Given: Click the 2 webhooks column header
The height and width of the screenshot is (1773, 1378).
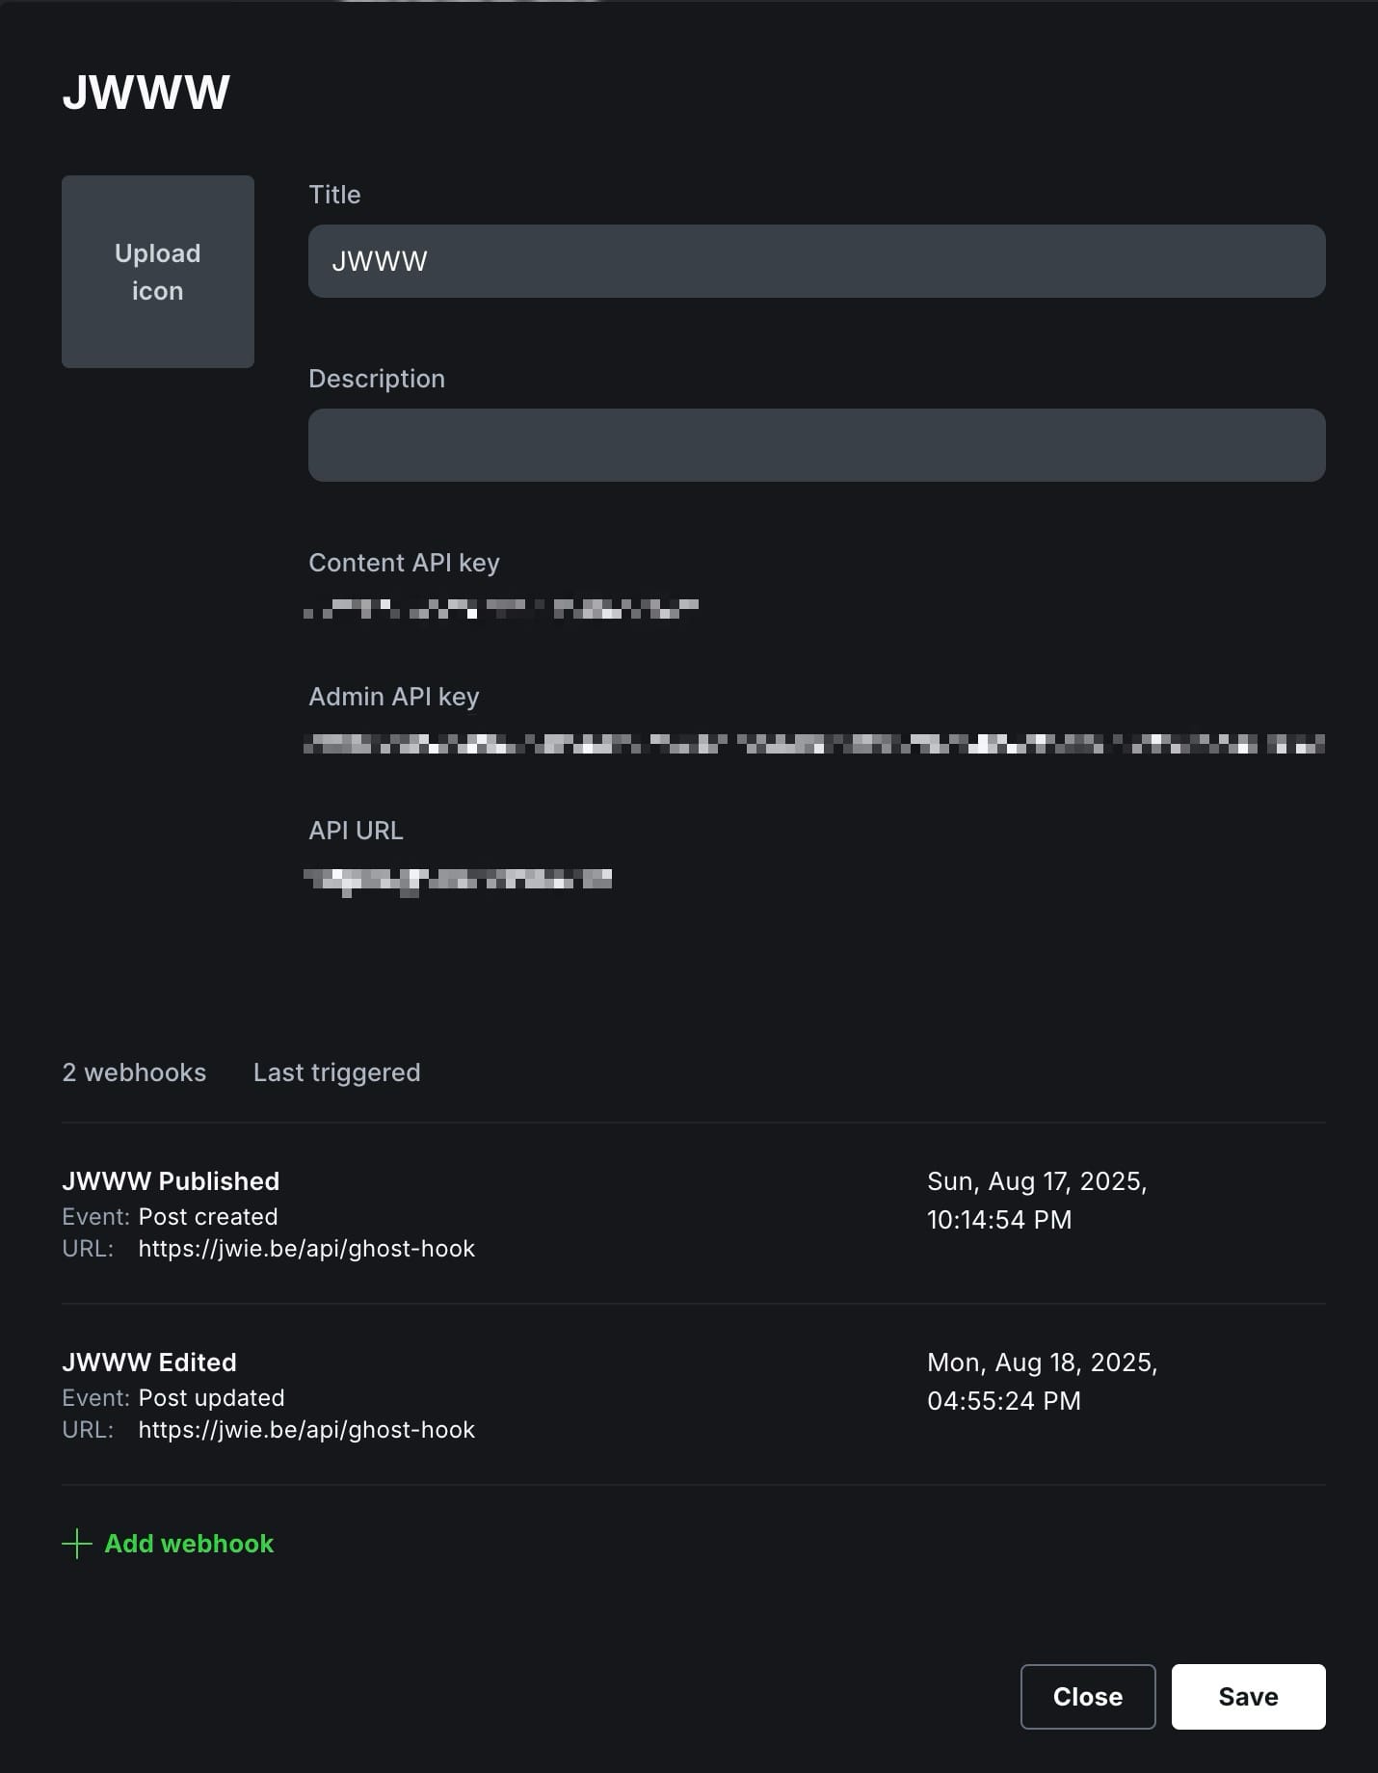Looking at the screenshot, I should pyautogui.click(x=134, y=1072).
